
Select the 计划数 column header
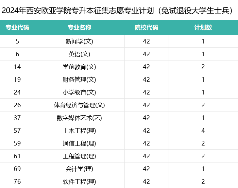tap(203, 27)
